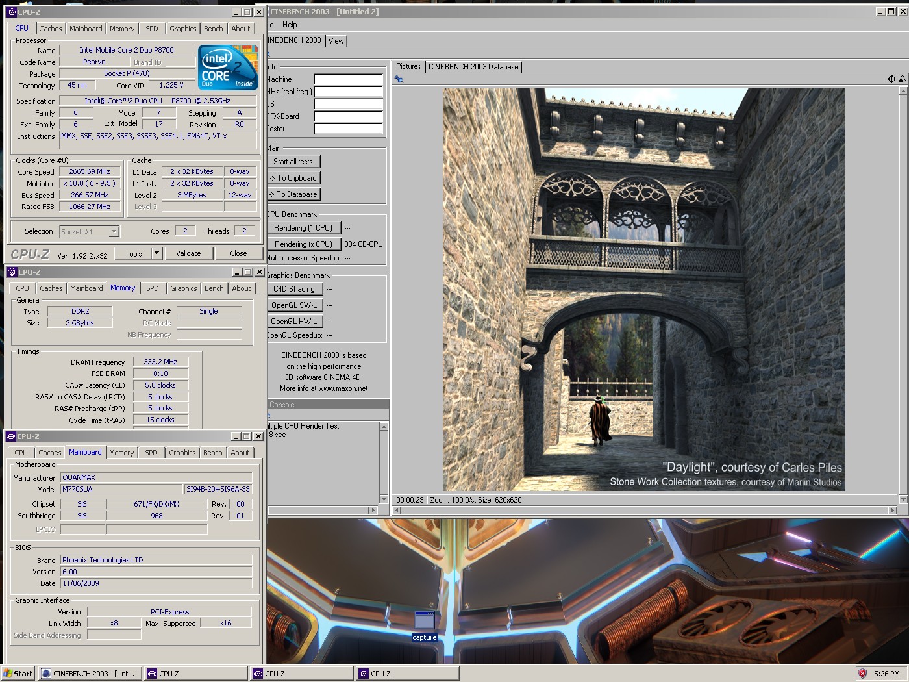Switch to CINEBENCH 2003 taskbar button
The height and width of the screenshot is (682, 909).
click(x=90, y=674)
